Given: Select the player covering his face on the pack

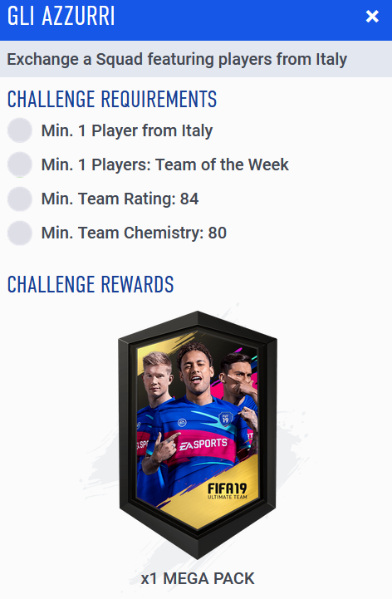Looking at the screenshot, I should pyautogui.click(x=238, y=379).
